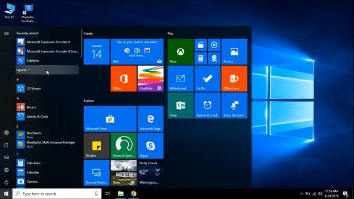The height and width of the screenshot is (199, 354).
Task: Click the Create group heading
Action: point(88,33)
